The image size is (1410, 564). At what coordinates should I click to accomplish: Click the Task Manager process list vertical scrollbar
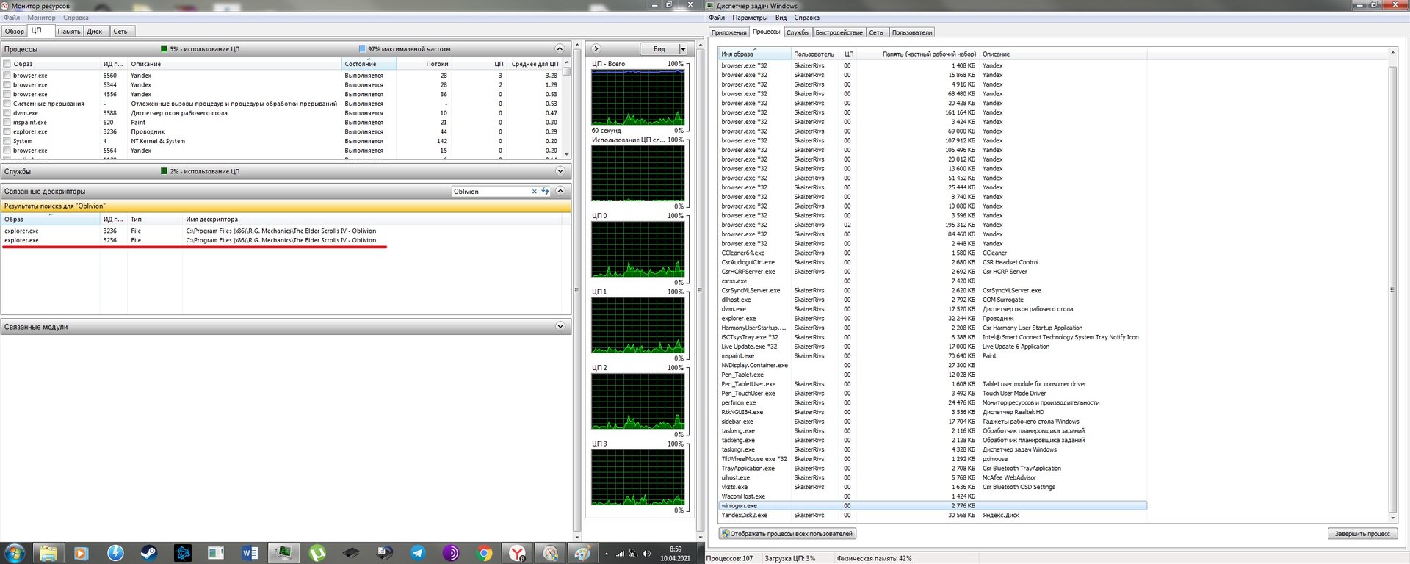[x=1392, y=289]
